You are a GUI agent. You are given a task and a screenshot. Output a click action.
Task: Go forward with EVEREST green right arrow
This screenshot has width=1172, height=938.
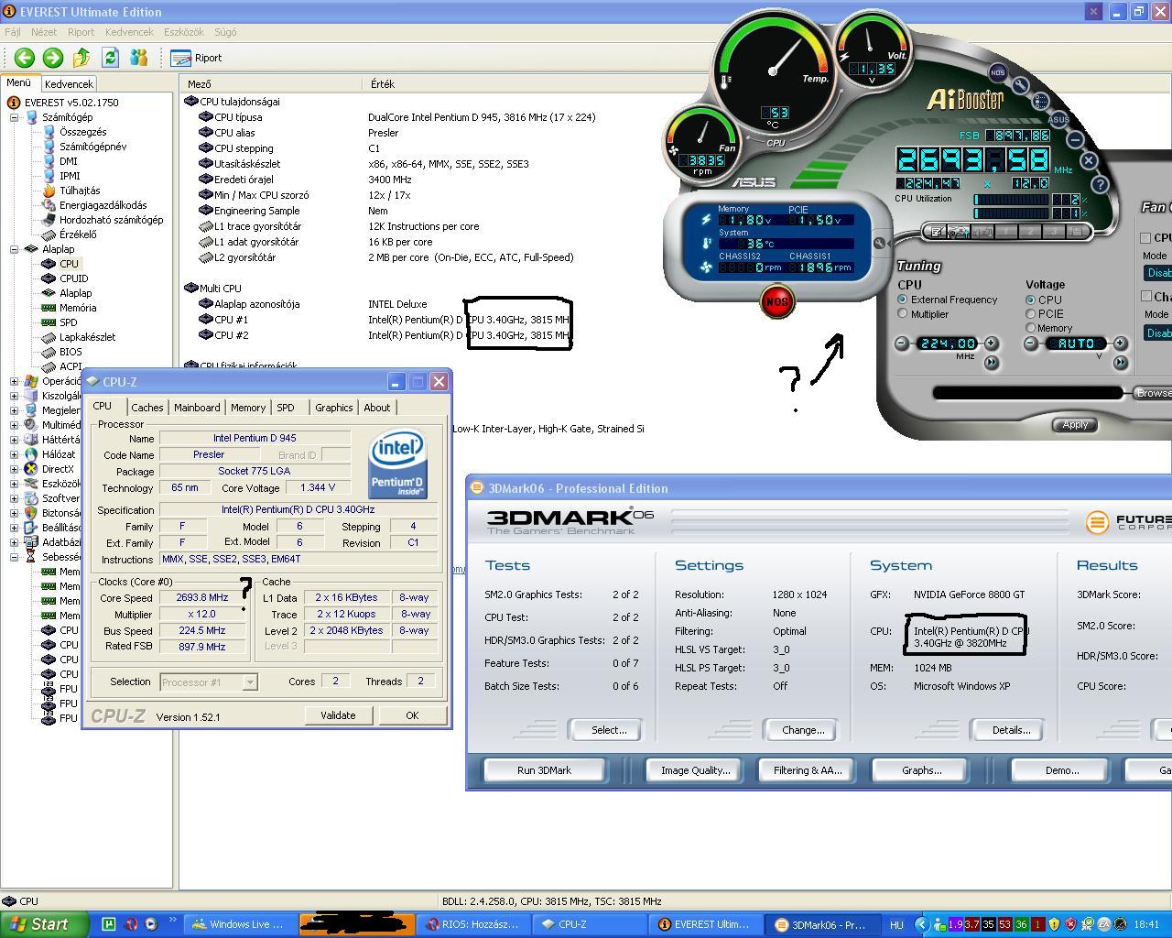tap(53, 58)
